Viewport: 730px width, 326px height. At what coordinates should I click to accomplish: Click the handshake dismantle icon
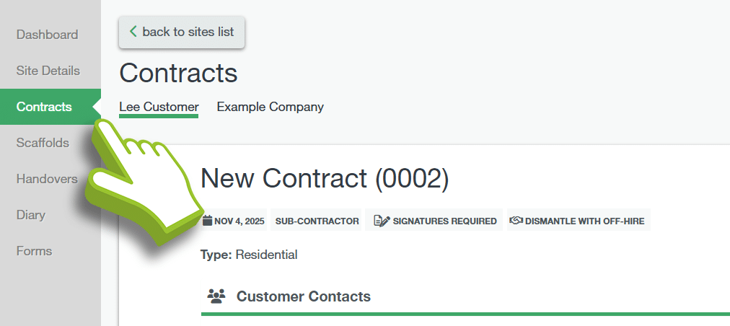pos(516,221)
